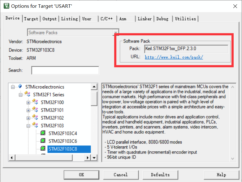Click description pane scroll down arrow
242x182 pixels.
coord(233,158)
